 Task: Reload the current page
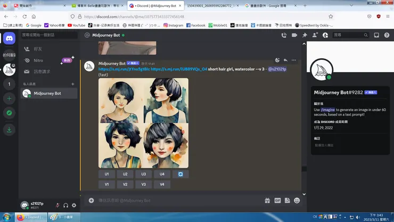pos(24,17)
